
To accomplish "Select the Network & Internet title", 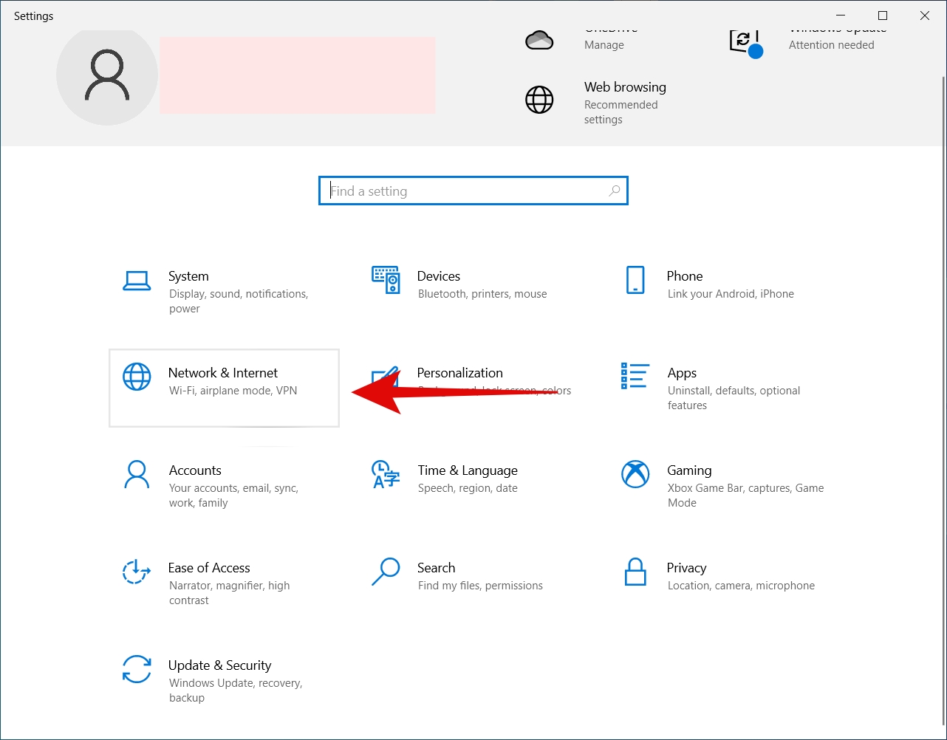I will coord(223,373).
